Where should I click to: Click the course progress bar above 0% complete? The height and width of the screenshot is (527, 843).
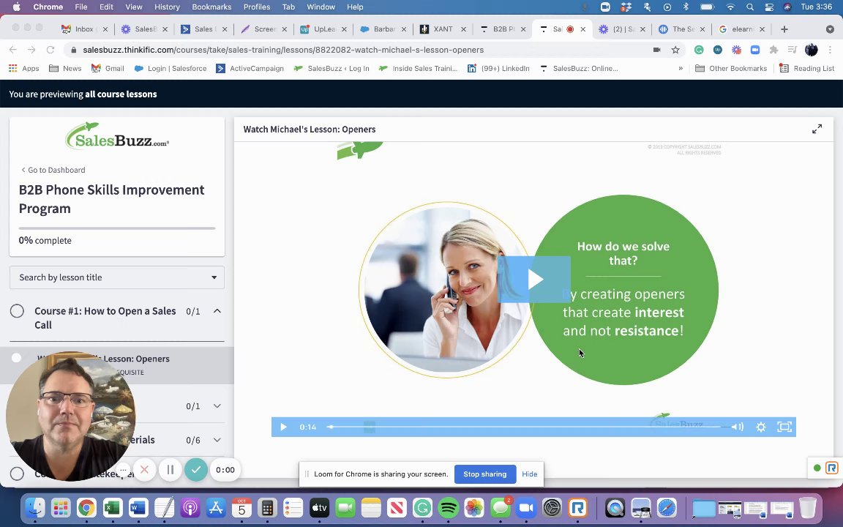(117, 228)
